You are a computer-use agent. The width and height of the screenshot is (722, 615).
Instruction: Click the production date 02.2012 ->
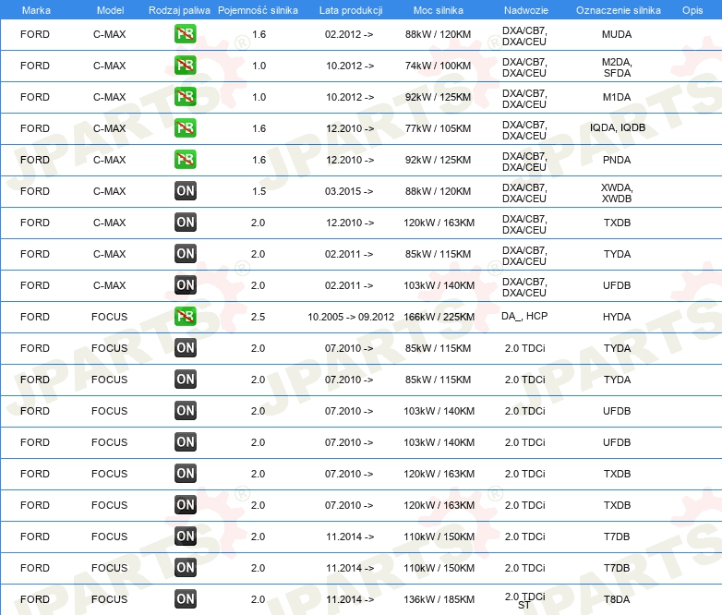(x=349, y=34)
